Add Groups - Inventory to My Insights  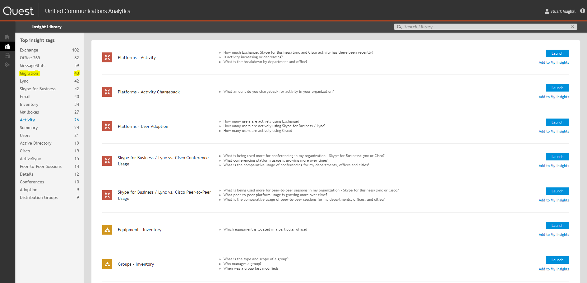pos(554,269)
